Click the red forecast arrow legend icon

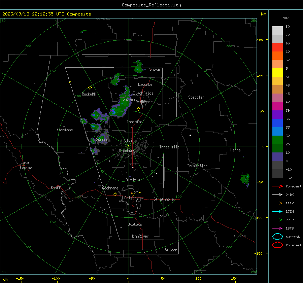coord(277,186)
